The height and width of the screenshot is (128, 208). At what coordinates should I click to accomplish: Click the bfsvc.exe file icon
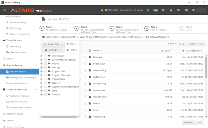(90, 57)
